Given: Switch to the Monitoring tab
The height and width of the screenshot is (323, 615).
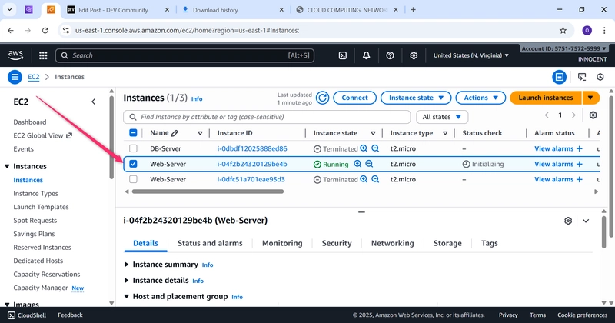Looking at the screenshot, I should [x=282, y=243].
